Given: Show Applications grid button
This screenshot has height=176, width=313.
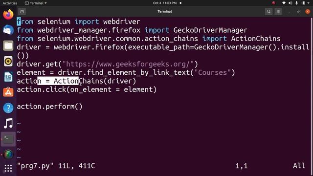Looking at the screenshot, I should [8, 168].
